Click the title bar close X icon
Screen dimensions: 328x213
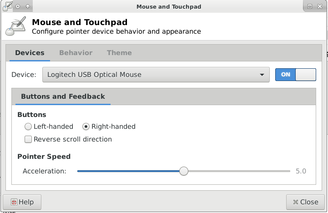(x=320, y=6)
